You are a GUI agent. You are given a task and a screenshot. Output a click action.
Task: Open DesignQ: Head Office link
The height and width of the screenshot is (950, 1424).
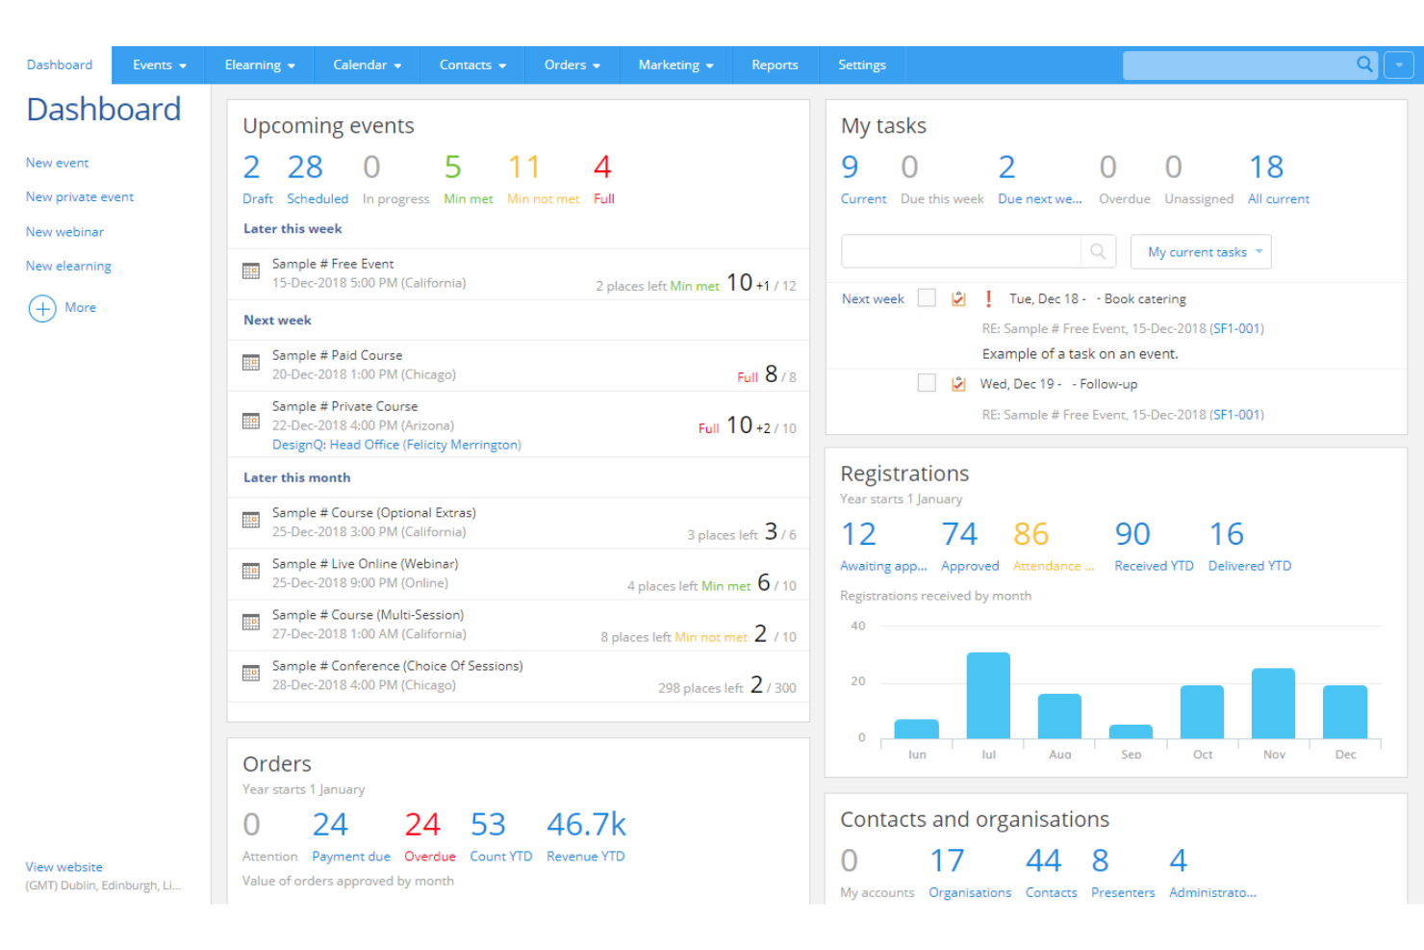point(396,445)
